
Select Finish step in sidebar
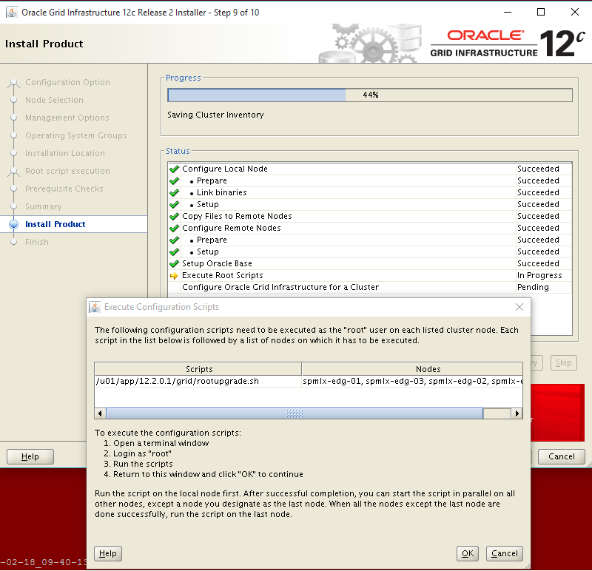[37, 242]
